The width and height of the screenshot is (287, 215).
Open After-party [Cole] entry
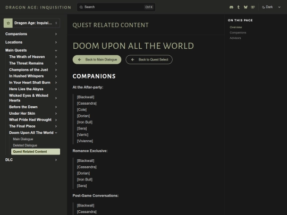82,110
